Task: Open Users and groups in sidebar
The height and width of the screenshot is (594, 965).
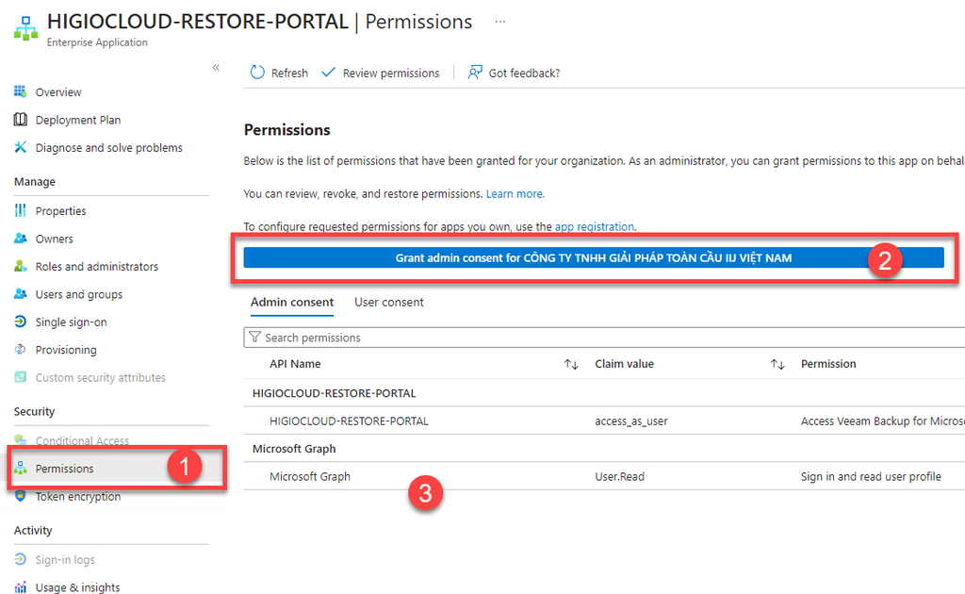Action: [x=79, y=295]
